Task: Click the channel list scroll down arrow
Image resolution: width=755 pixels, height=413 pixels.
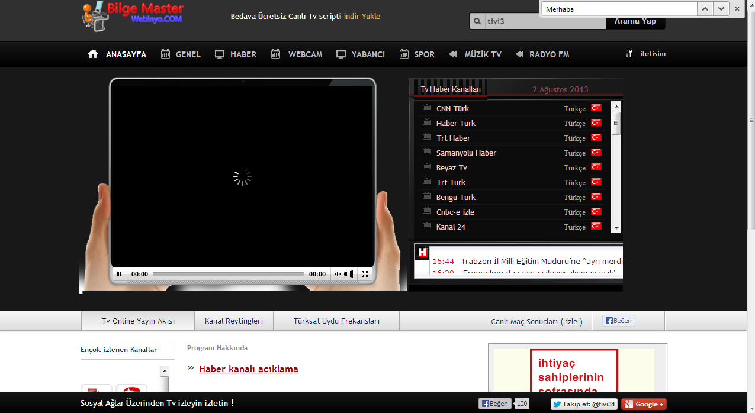Action: [x=616, y=228]
